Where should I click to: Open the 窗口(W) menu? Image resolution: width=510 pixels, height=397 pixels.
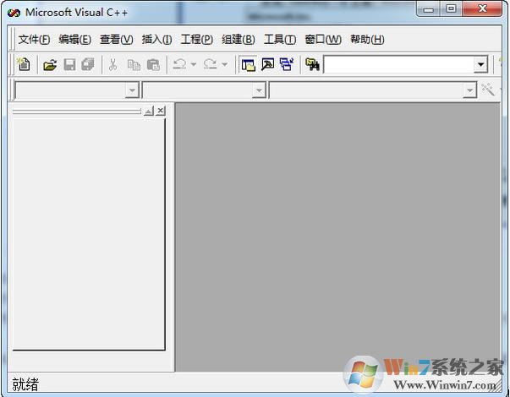[x=323, y=40]
